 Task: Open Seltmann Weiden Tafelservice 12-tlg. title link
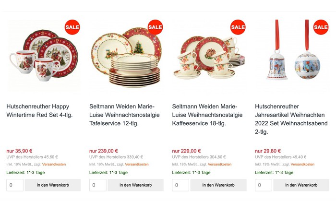tap(122, 115)
